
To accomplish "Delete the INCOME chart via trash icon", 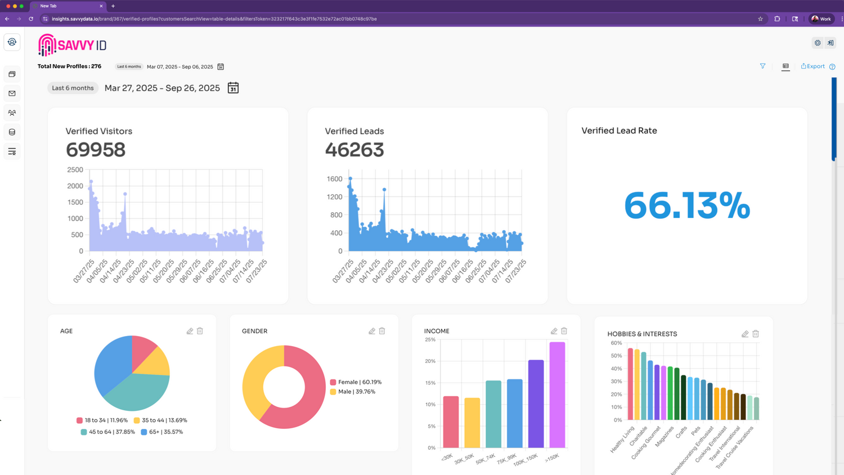I will 564,331.
